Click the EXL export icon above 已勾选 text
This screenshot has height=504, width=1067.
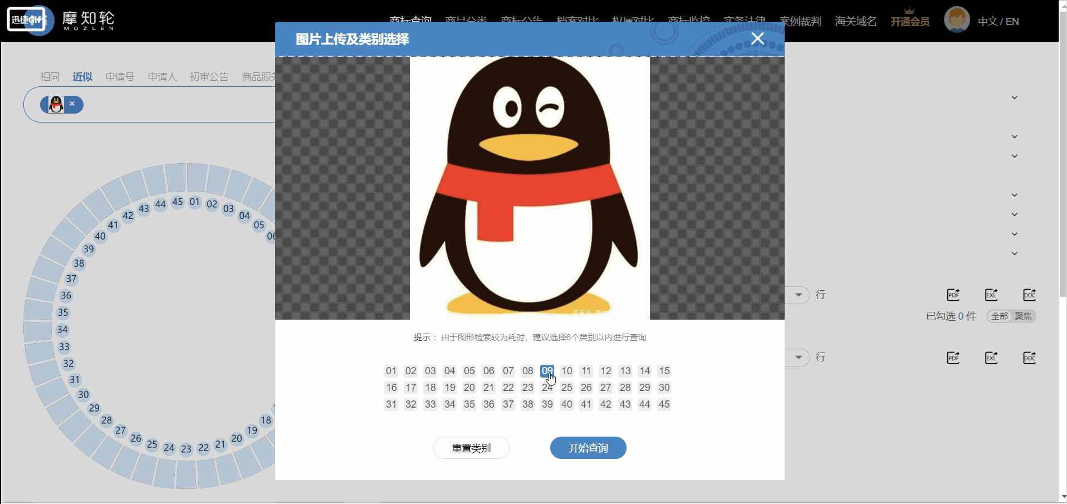pos(991,295)
